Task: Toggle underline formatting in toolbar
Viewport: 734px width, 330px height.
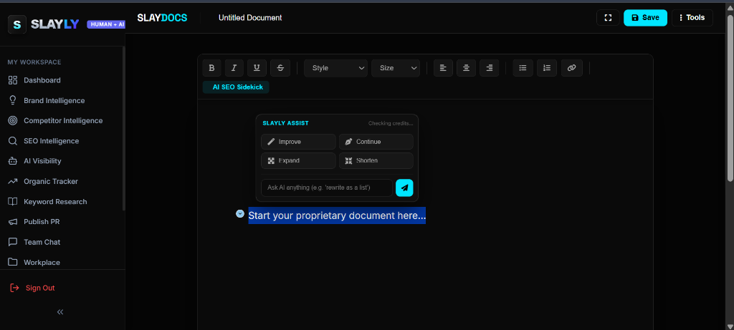Action: (257, 68)
